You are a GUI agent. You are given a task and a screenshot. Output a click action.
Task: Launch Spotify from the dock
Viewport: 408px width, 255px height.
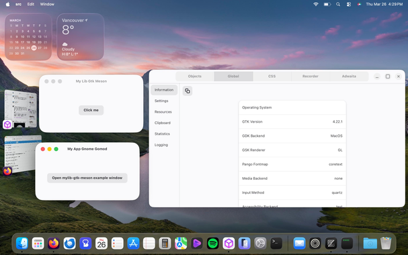click(x=212, y=244)
